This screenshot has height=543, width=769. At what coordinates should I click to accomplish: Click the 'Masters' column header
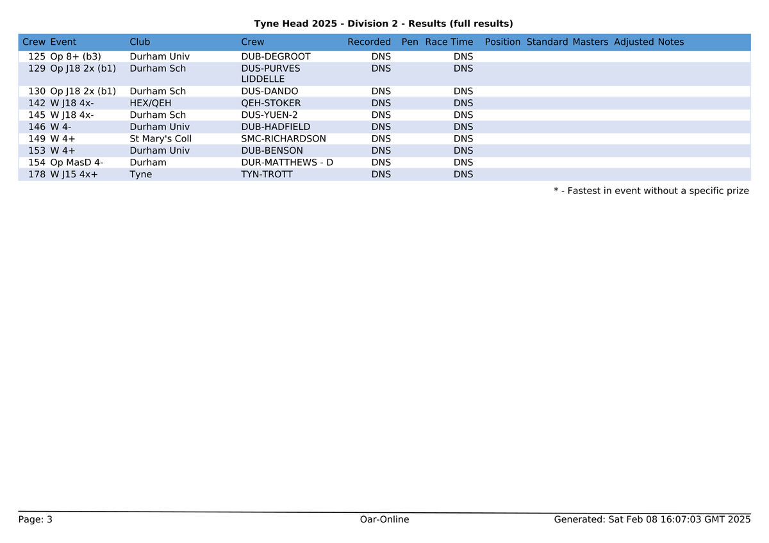coord(590,42)
